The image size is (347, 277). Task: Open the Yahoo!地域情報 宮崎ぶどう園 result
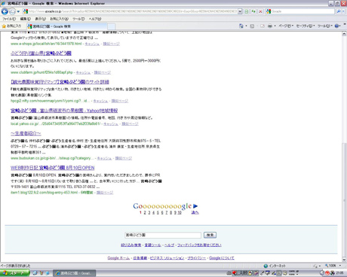point(64,111)
